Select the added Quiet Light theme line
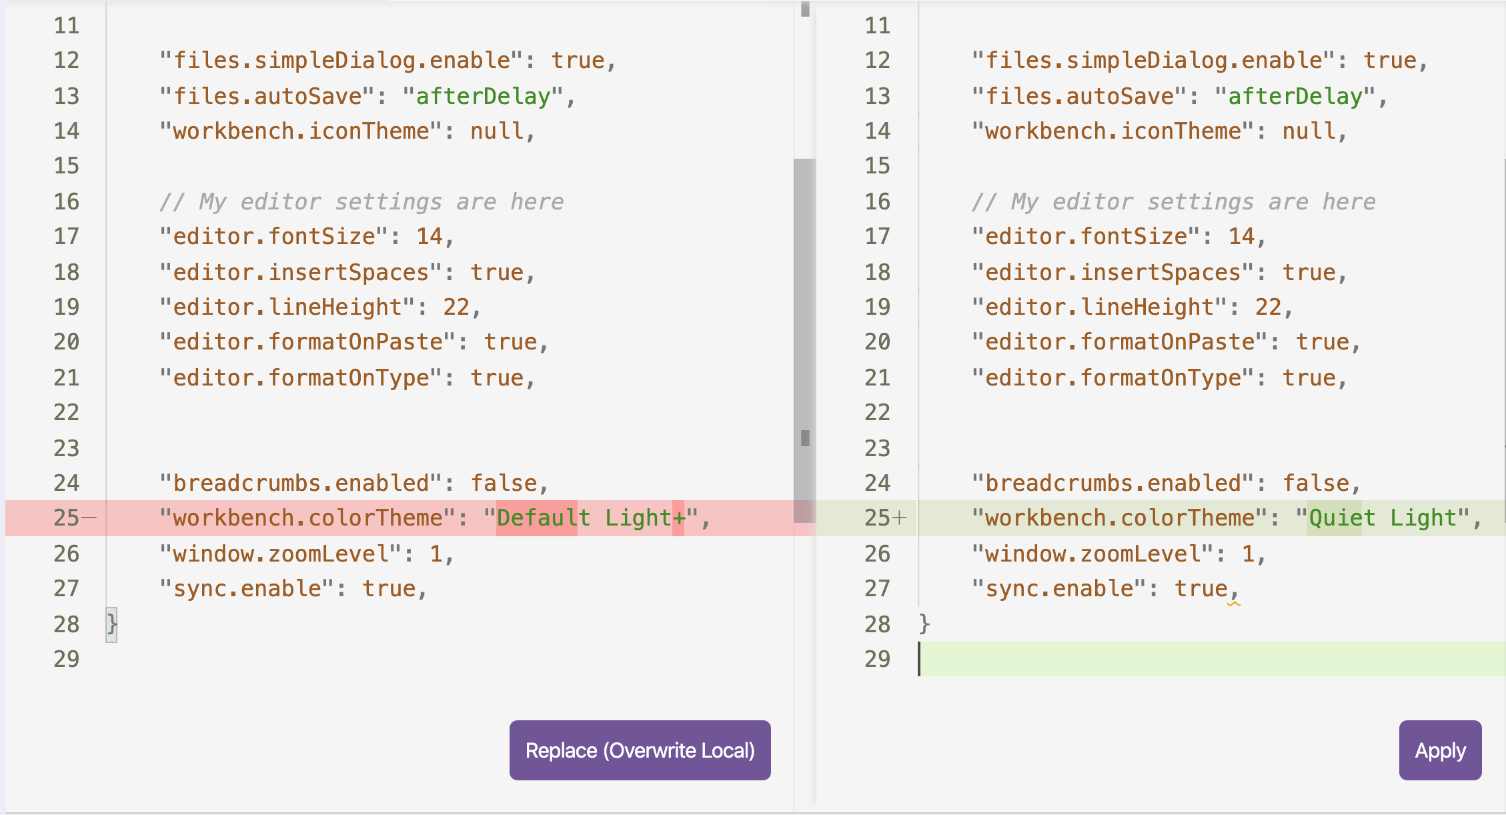 pyautogui.click(x=1234, y=518)
